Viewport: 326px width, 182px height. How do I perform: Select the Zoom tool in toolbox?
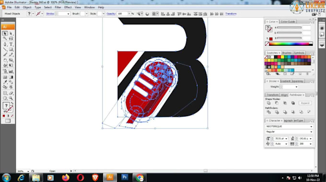pyautogui.click(x=11, y=98)
